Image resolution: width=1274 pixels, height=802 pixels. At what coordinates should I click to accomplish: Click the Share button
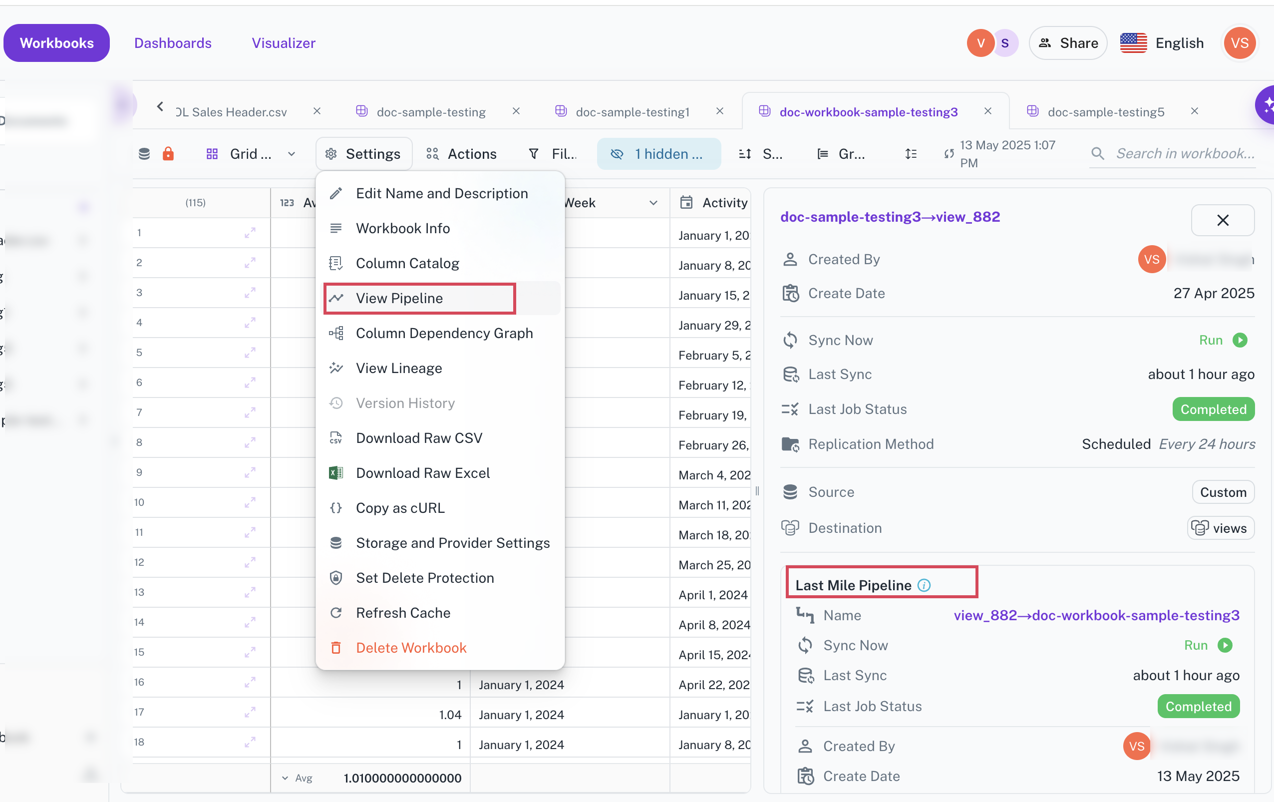click(1068, 43)
